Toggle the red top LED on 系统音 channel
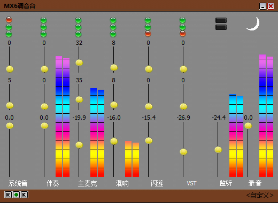The width and height of the screenshot is (278, 203). (9, 20)
